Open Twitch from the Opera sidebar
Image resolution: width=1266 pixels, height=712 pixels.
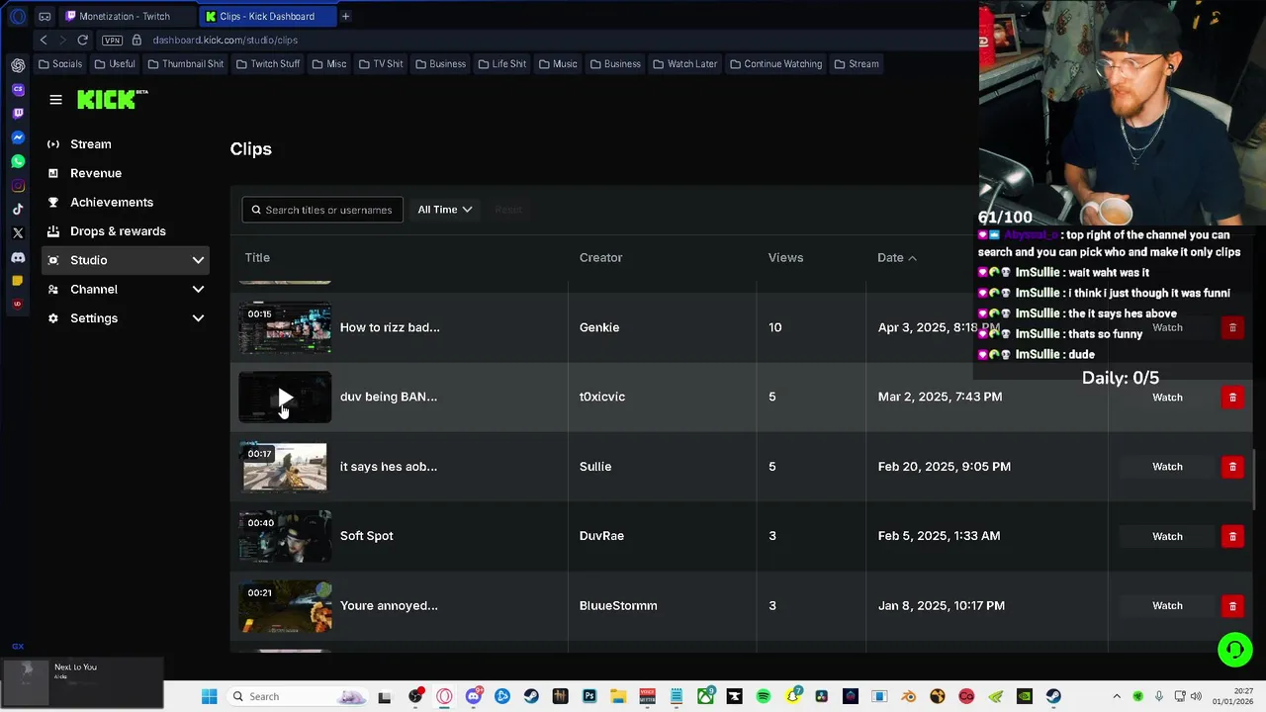pyautogui.click(x=18, y=113)
